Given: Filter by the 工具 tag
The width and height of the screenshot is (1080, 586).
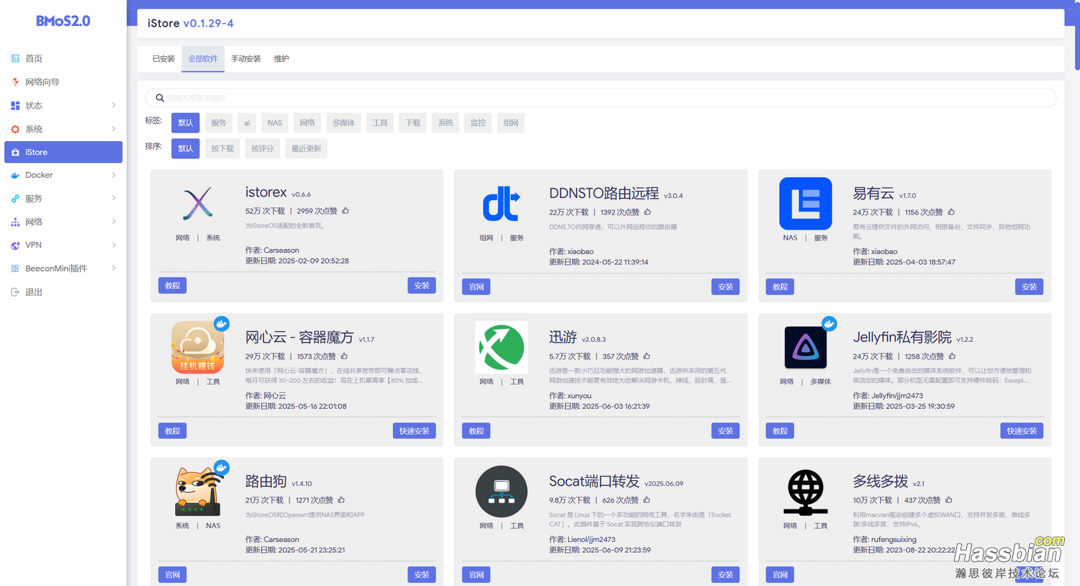Looking at the screenshot, I should click(x=380, y=123).
